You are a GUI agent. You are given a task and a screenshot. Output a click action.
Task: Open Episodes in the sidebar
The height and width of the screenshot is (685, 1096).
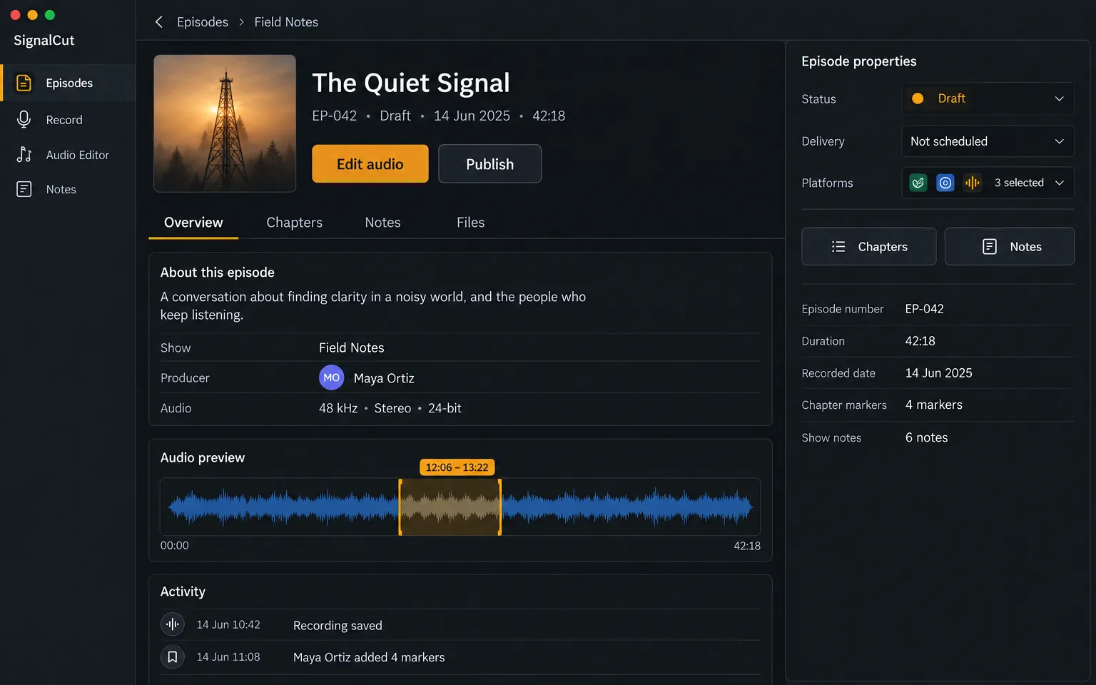(x=68, y=83)
